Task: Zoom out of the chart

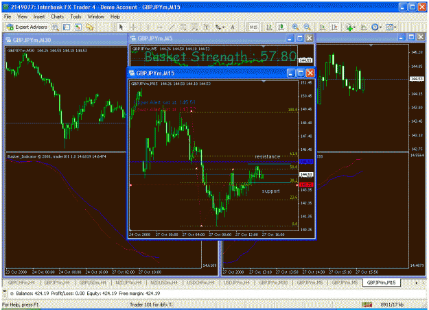Action: pos(308,27)
